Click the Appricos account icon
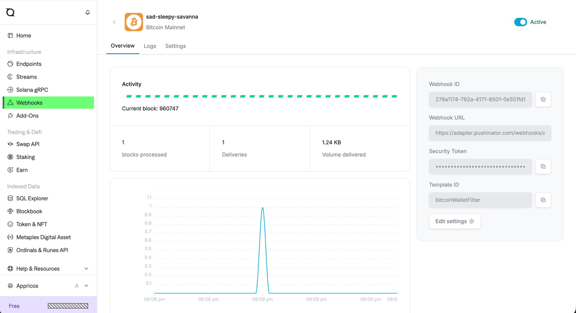The height and width of the screenshot is (313, 576). click(x=11, y=286)
